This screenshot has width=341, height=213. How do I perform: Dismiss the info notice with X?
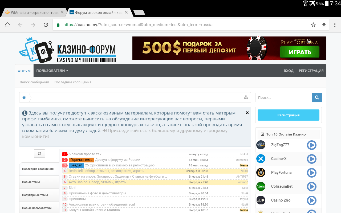coord(247,113)
